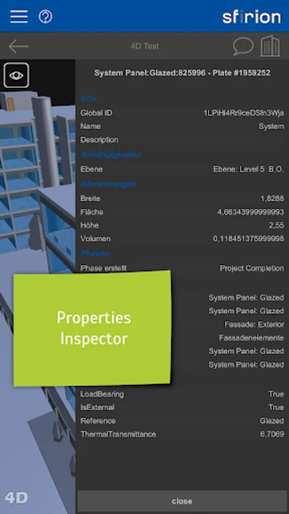Close the properties panel
This screenshot has width=289, height=514.
[182, 501]
